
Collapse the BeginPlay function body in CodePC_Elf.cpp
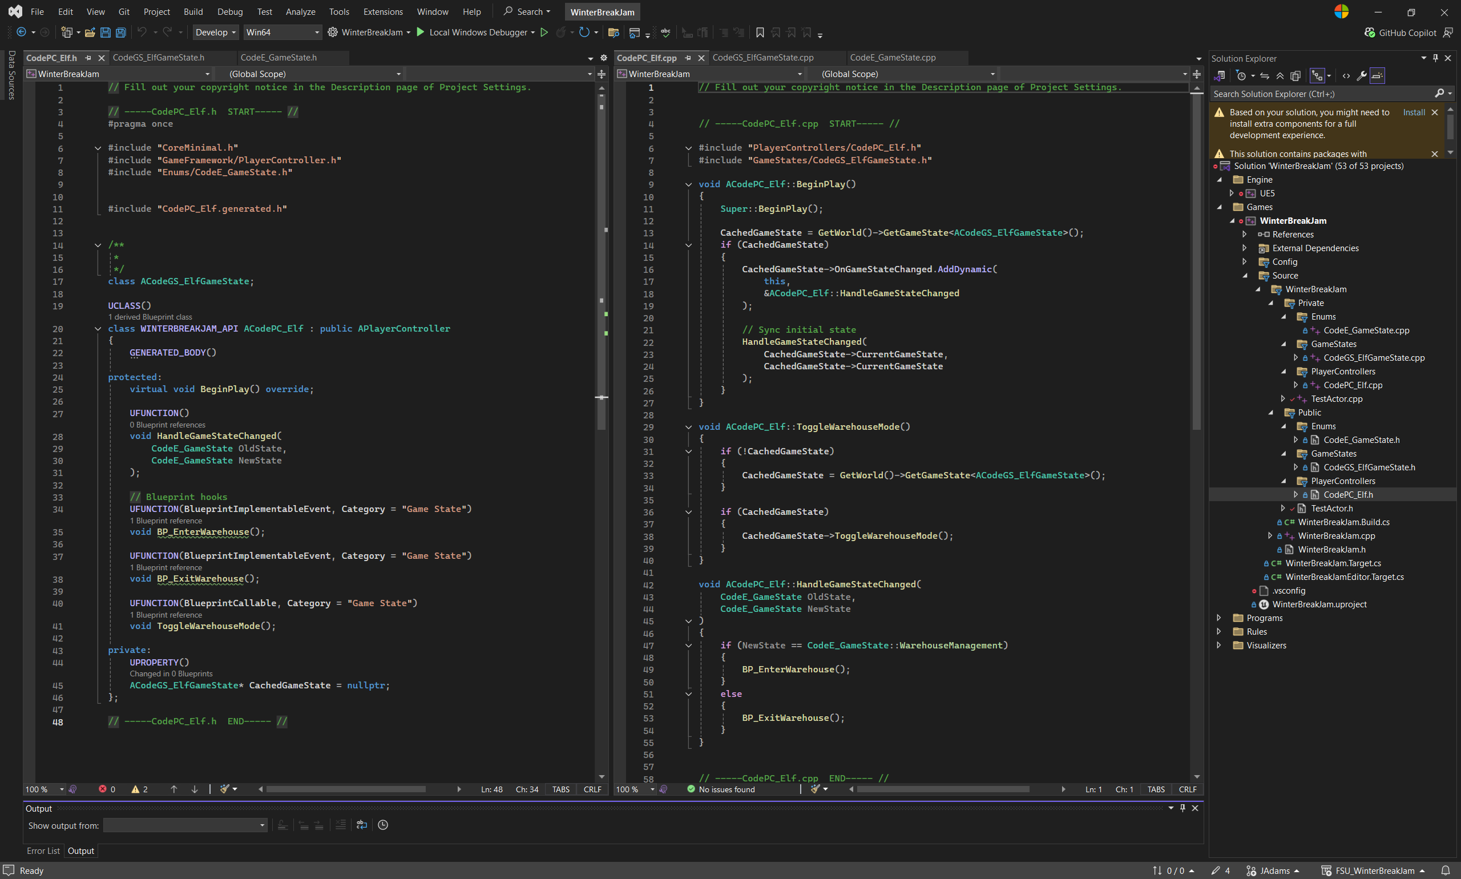[x=688, y=184]
